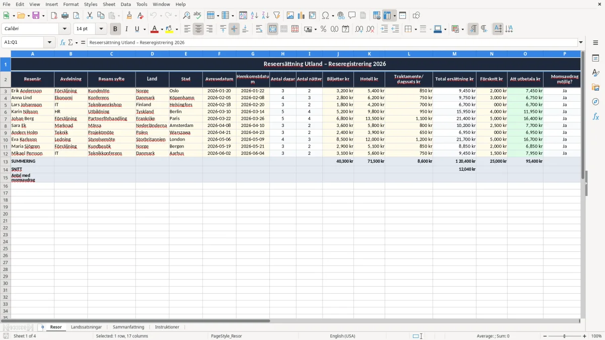This screenshot has width=605, height=340.
Task: Format as percent
Action: click(323, 29)
